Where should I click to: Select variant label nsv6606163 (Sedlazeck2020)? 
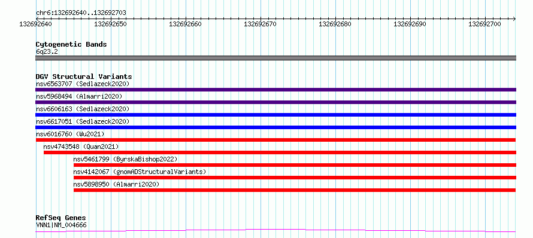pyautogui.click(x=83, y=109)
